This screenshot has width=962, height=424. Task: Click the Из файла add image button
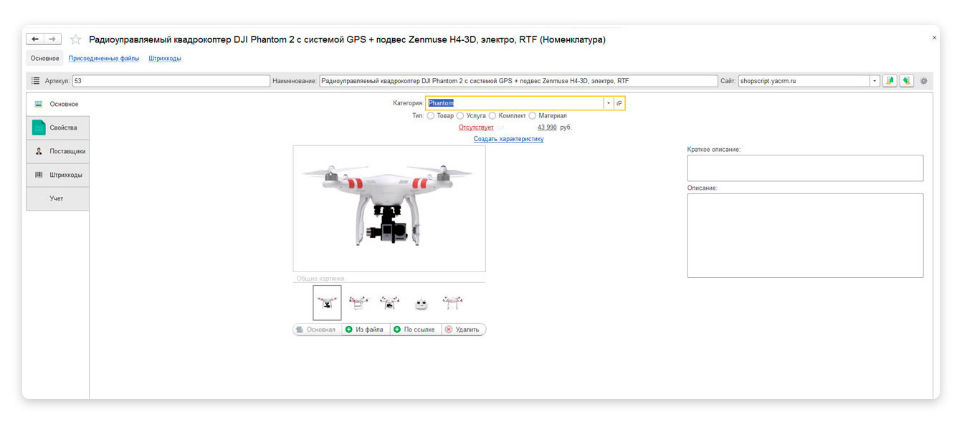pyautogui.click(x=365, y=329)
